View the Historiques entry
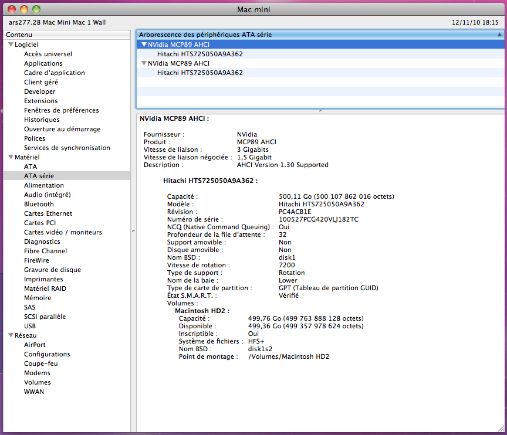The image size is (507, 435). (x=42, y=120)
